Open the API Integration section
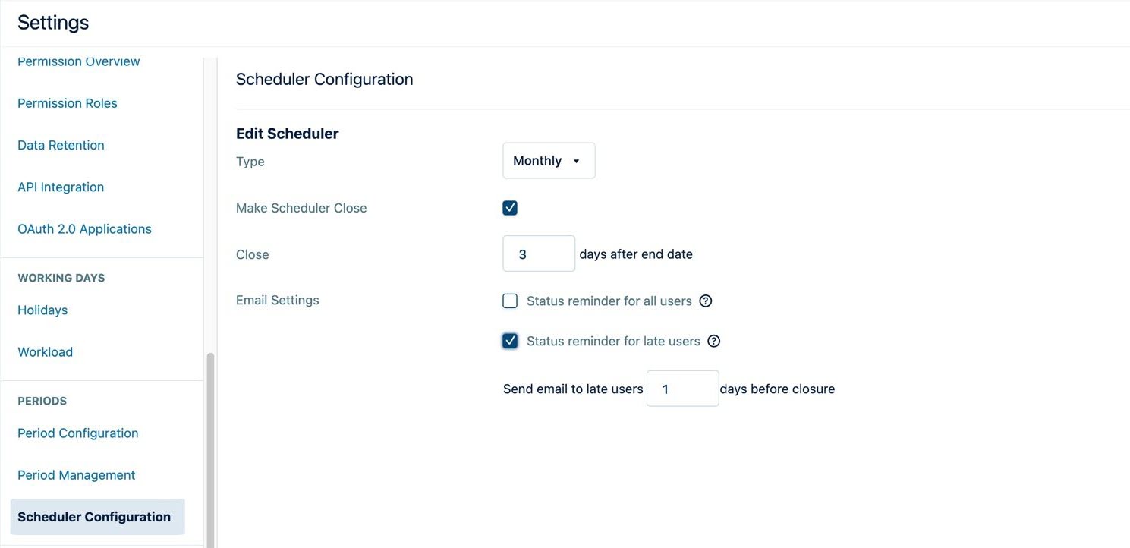 click(x=60, y=187)
